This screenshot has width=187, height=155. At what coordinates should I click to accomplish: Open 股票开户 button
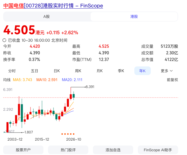click(x=23, y=150)
